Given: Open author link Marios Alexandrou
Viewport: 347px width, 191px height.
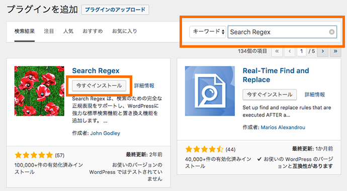Looking at the screenshot, I should (283, 128).
